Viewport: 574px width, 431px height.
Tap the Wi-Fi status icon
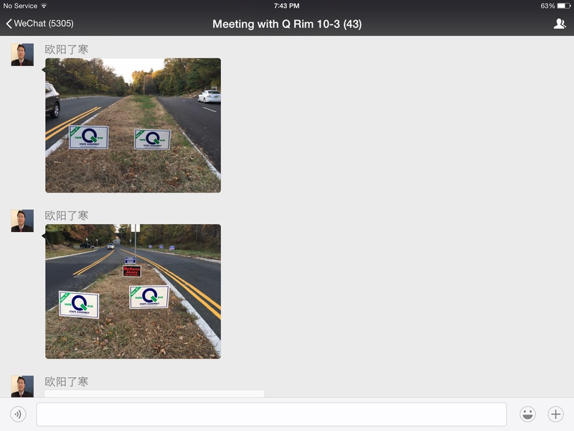[x=44, y=6]
